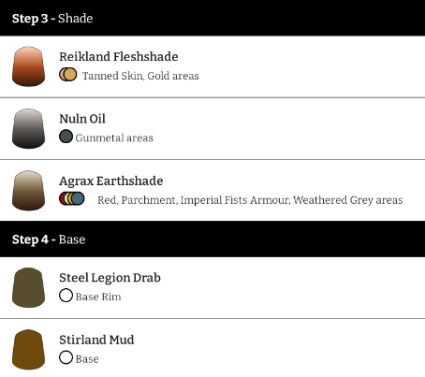The width and height of the screenshot is (425, 377).
Task: Click the Steel Legion Drab paint pot icon
Action: (x=28, y=287)
